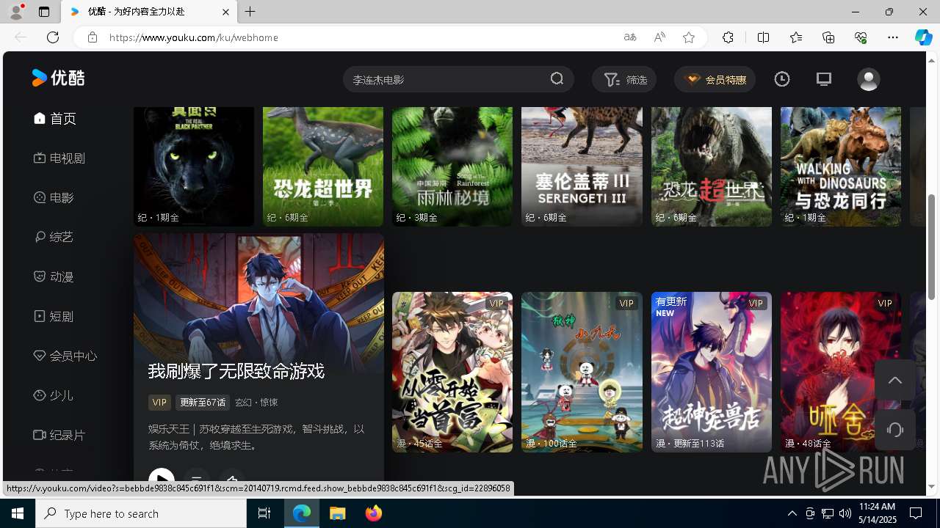Open the 会员特惠 member offers button
Viewport: 940px width, 528px height.
[715, 79]
